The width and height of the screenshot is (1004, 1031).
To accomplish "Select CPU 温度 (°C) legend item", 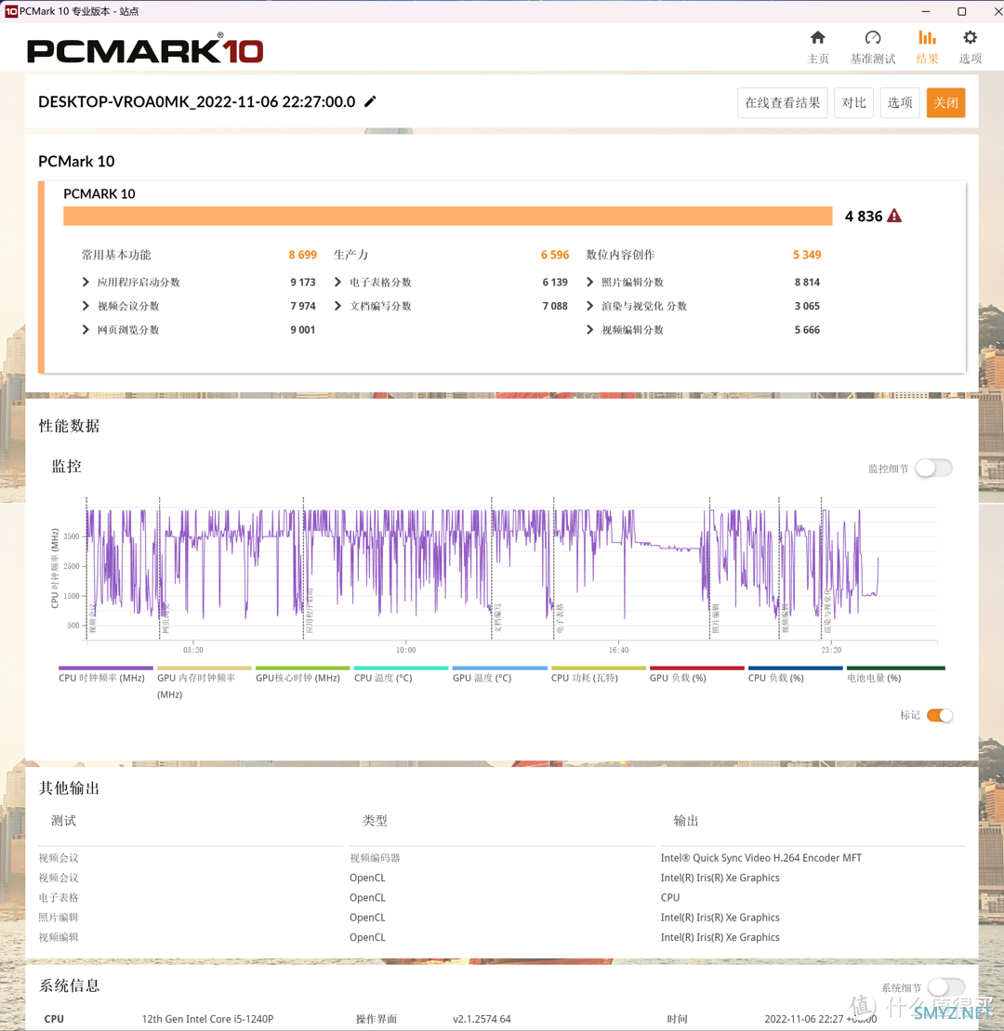I will 401,675.
